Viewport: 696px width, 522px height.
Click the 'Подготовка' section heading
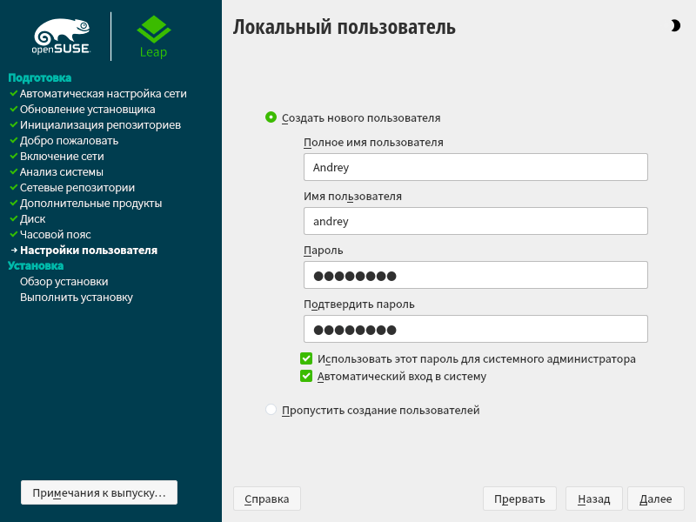pyautogui.click(x=39, y=77)
